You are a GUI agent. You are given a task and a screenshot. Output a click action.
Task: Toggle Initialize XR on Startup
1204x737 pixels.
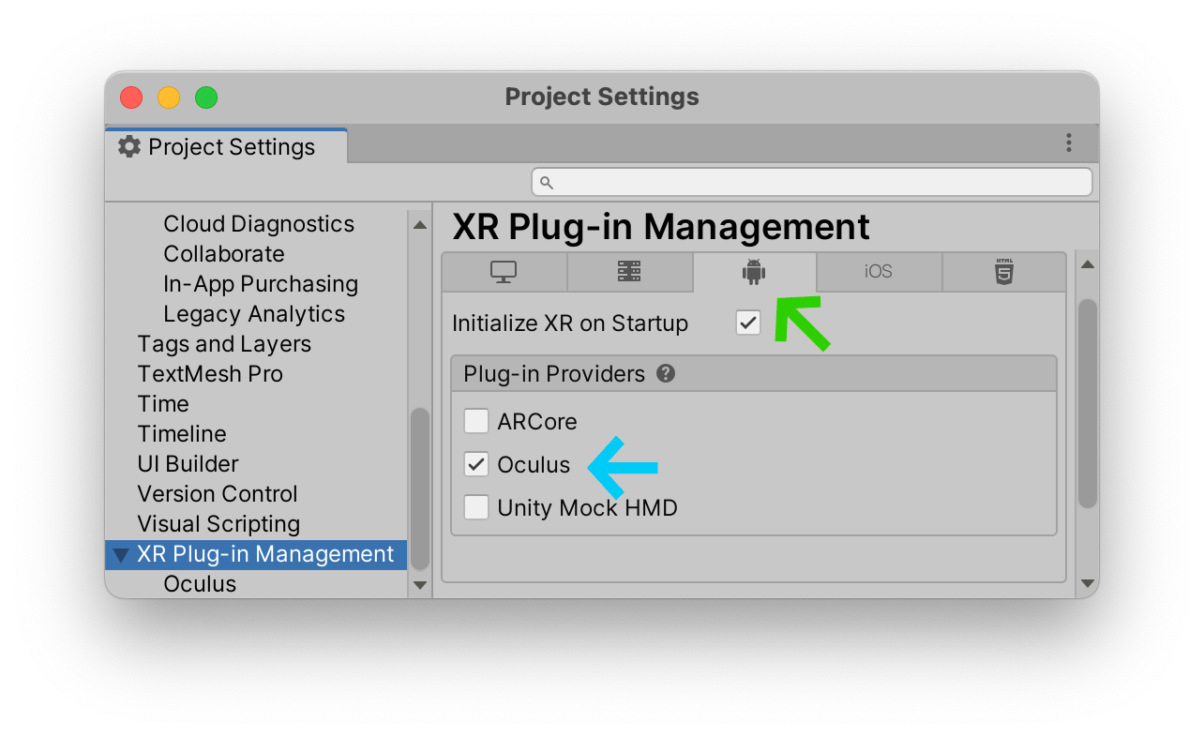(x=747, y=323)
